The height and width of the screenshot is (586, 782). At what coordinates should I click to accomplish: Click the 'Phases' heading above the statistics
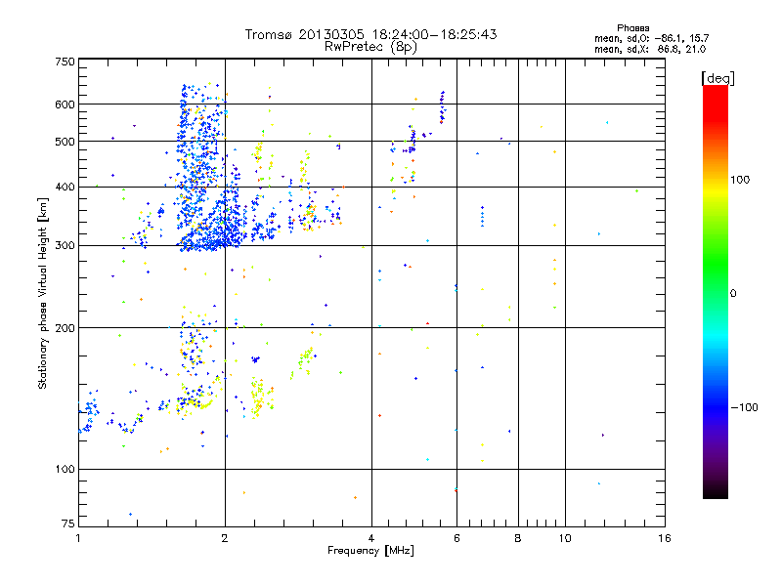[x=632, y=28]
